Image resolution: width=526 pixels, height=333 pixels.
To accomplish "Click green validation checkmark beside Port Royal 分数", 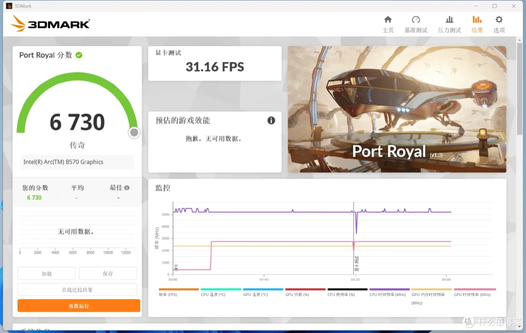I will coord(79,55).
